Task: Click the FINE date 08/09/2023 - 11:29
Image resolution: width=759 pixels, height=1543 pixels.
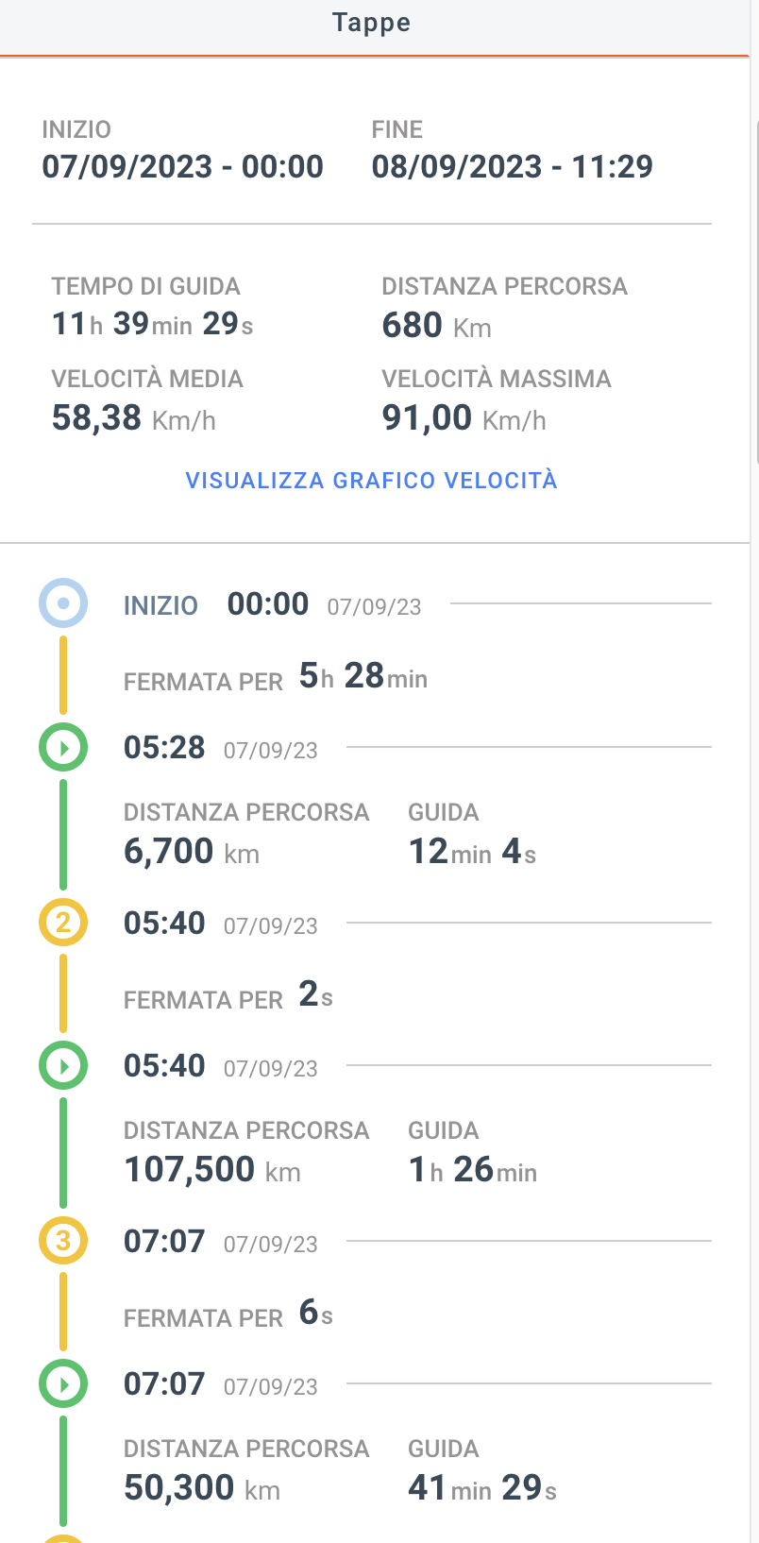Action: click(513, 166)
